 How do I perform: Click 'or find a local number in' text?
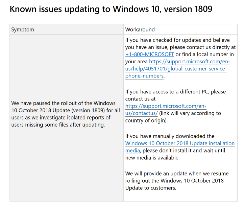205,54
